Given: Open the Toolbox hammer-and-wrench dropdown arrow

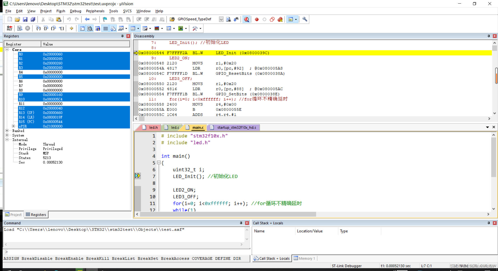Looking at the screenshot, I should pos(200,29).
